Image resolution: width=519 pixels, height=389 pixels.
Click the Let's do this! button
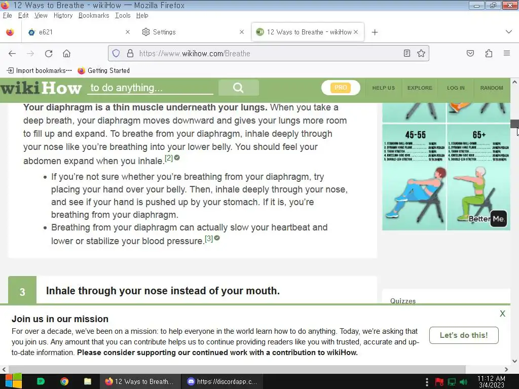tap(464, 335)
